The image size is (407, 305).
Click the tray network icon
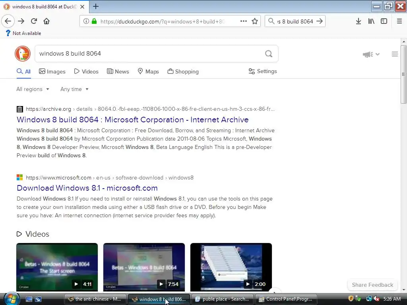369,299
